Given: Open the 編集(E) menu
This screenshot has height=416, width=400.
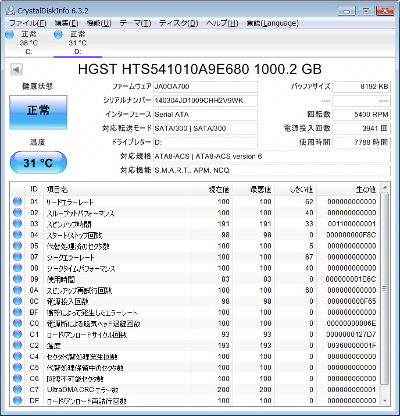Looking at the screenshot, I should (x=66, y=23).
